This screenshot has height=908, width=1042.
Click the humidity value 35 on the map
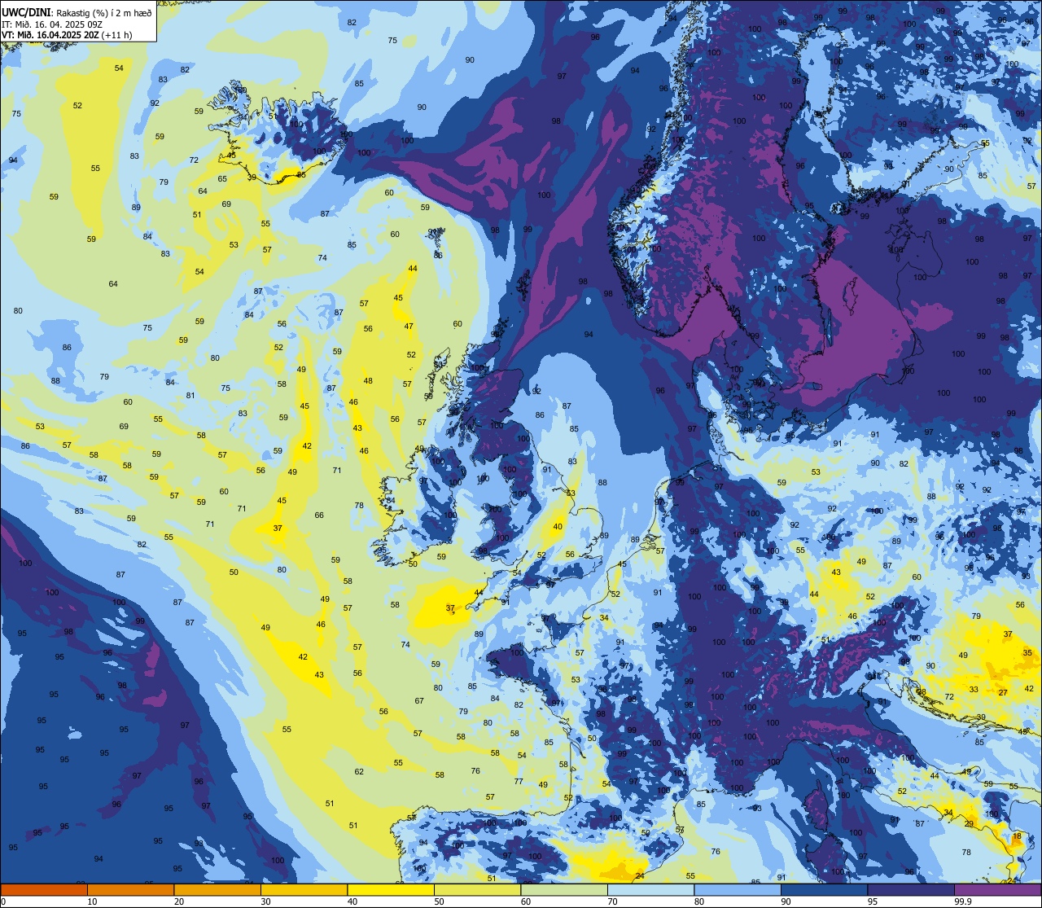click(x=1027, y=653)
